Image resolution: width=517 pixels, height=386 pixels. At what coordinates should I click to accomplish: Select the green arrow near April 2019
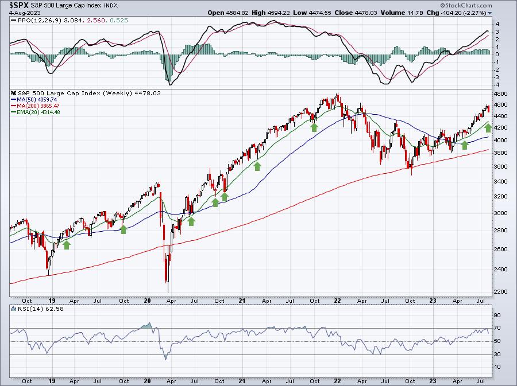coord(67,244)
